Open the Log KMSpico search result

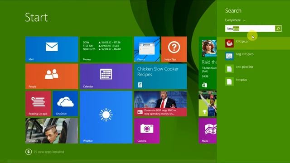(253, 56)
